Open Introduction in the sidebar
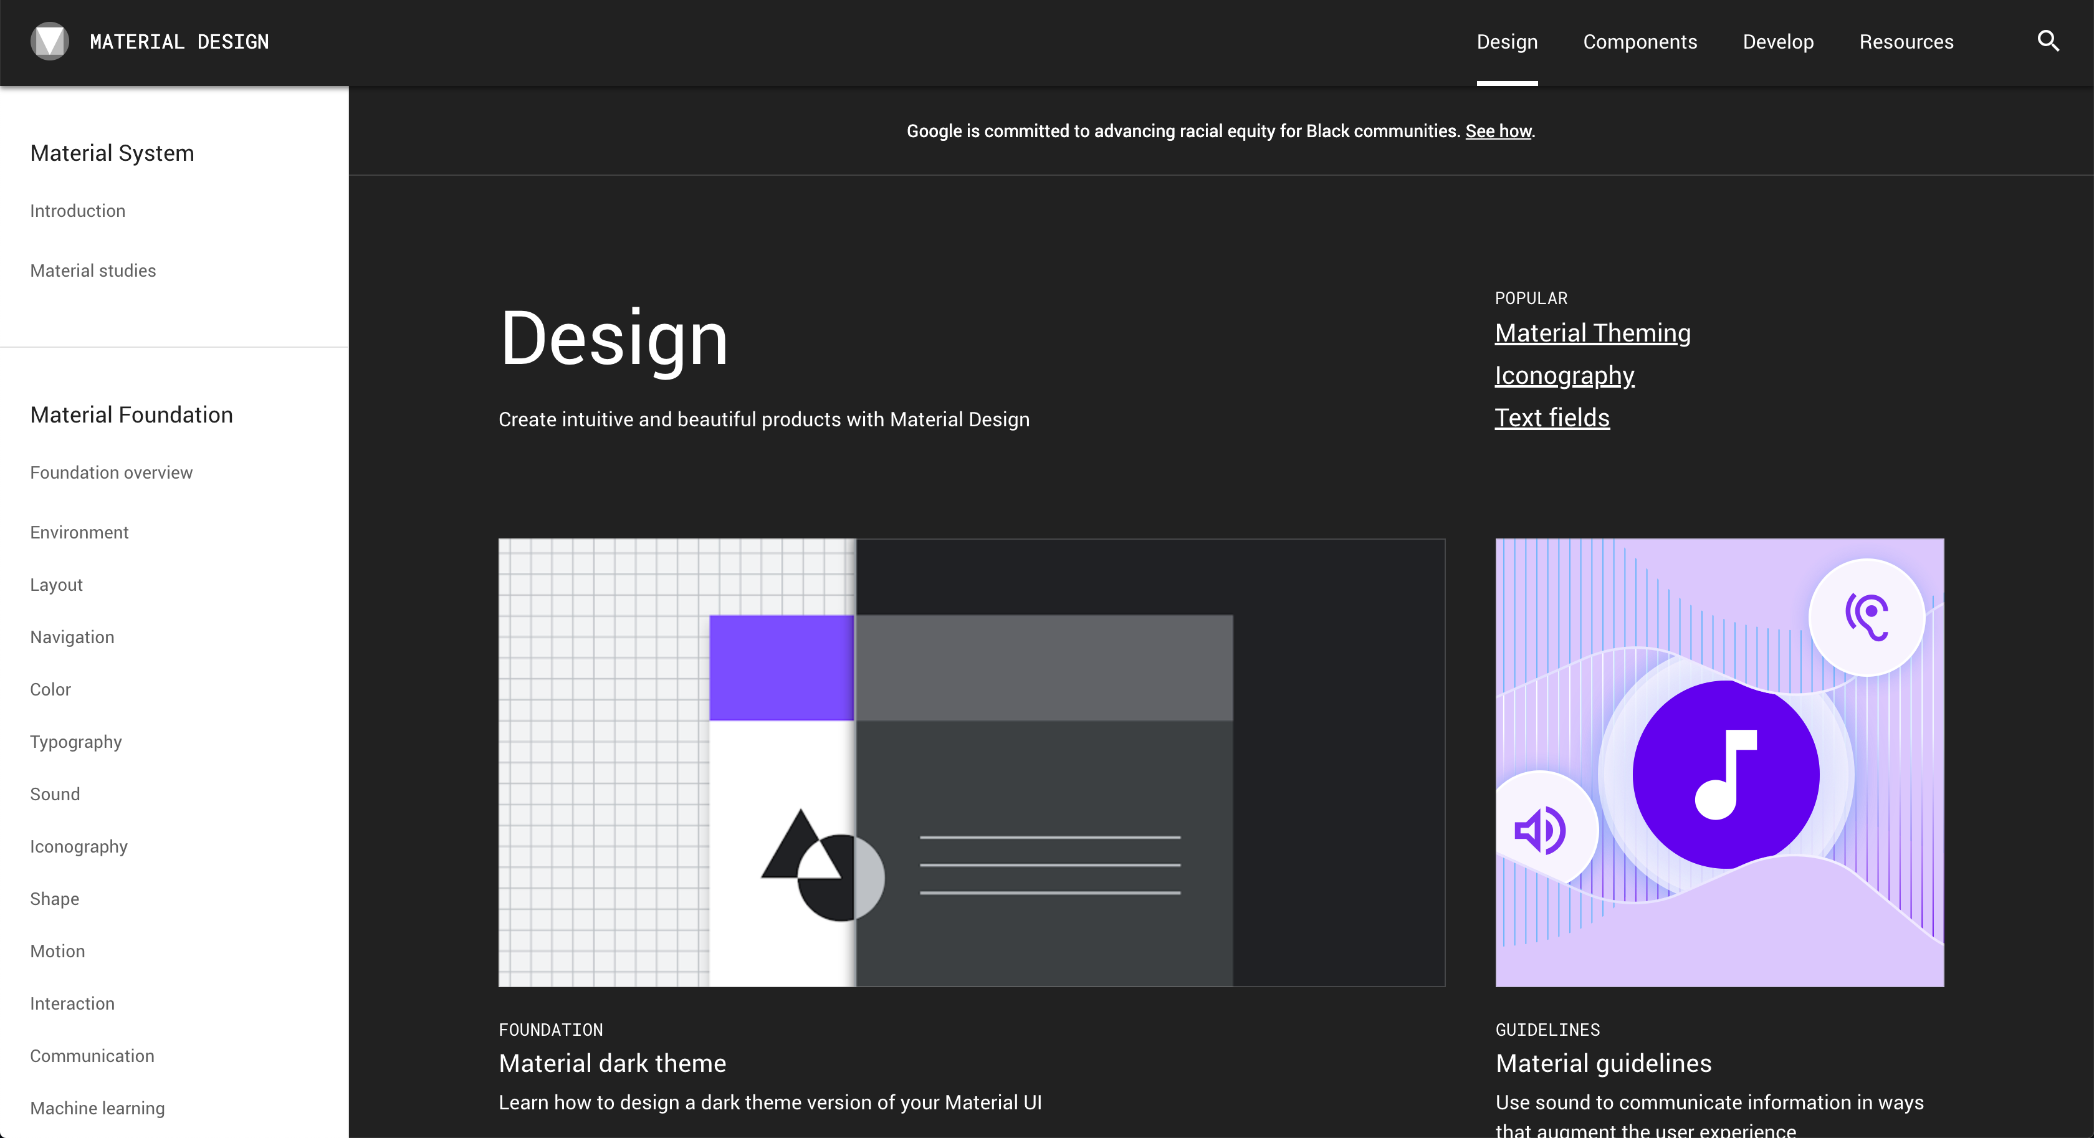This screenshot has height=1138, width=2094. click(77, 211)
